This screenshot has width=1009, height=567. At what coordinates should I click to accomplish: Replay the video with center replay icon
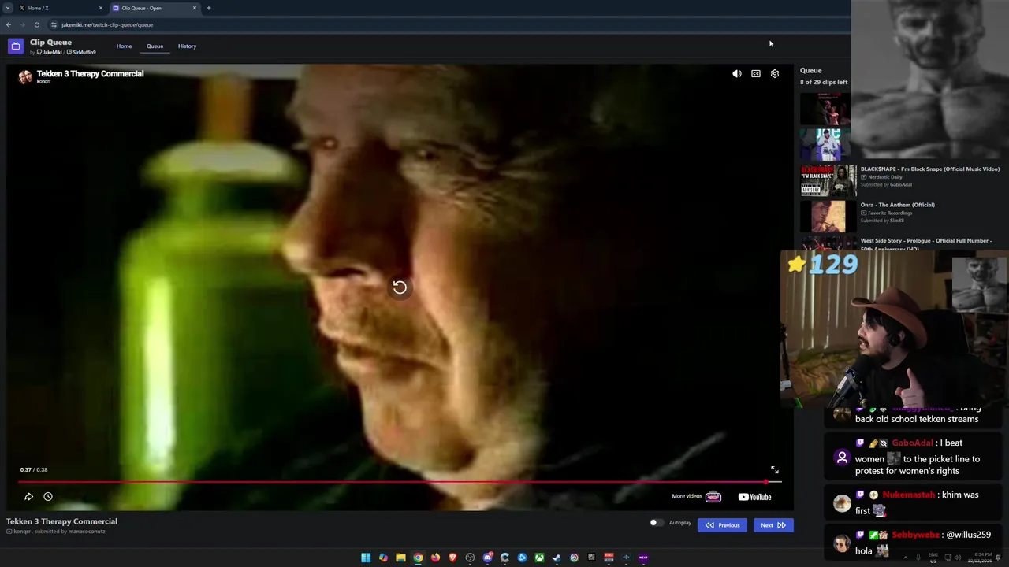(x=400, y=287)
